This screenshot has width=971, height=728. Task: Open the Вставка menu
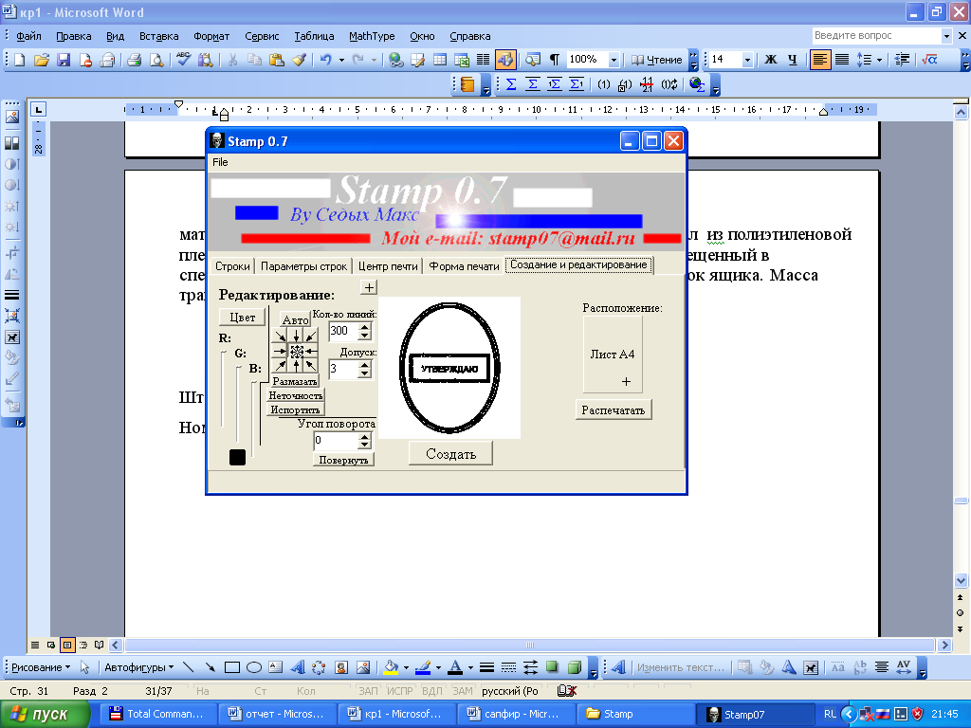[x=158, y=36]
